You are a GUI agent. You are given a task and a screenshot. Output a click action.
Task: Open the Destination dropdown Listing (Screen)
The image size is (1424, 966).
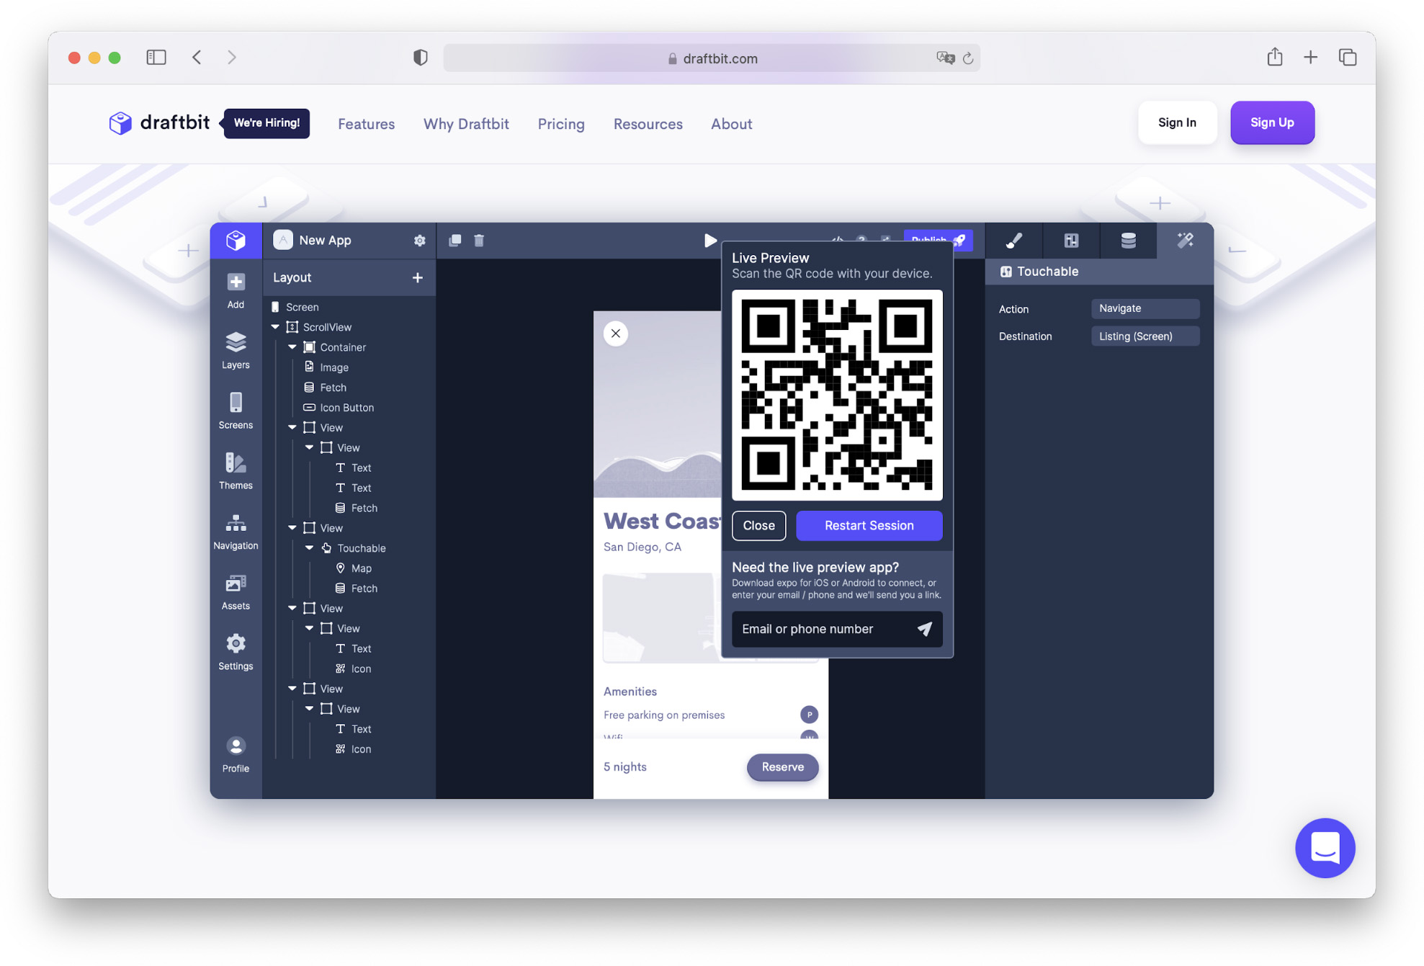tap(1145, 336)
